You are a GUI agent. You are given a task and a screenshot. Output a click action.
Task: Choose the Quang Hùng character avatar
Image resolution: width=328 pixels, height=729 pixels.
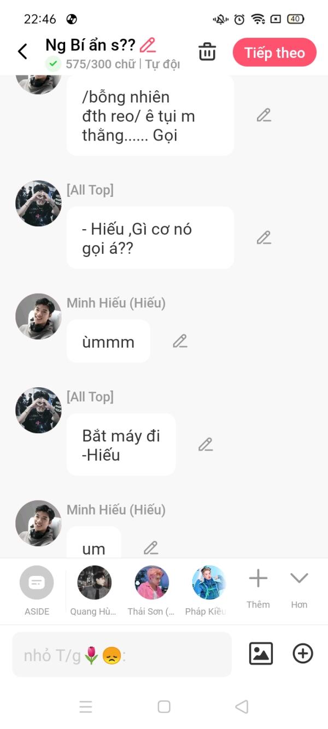coord(94,583)
